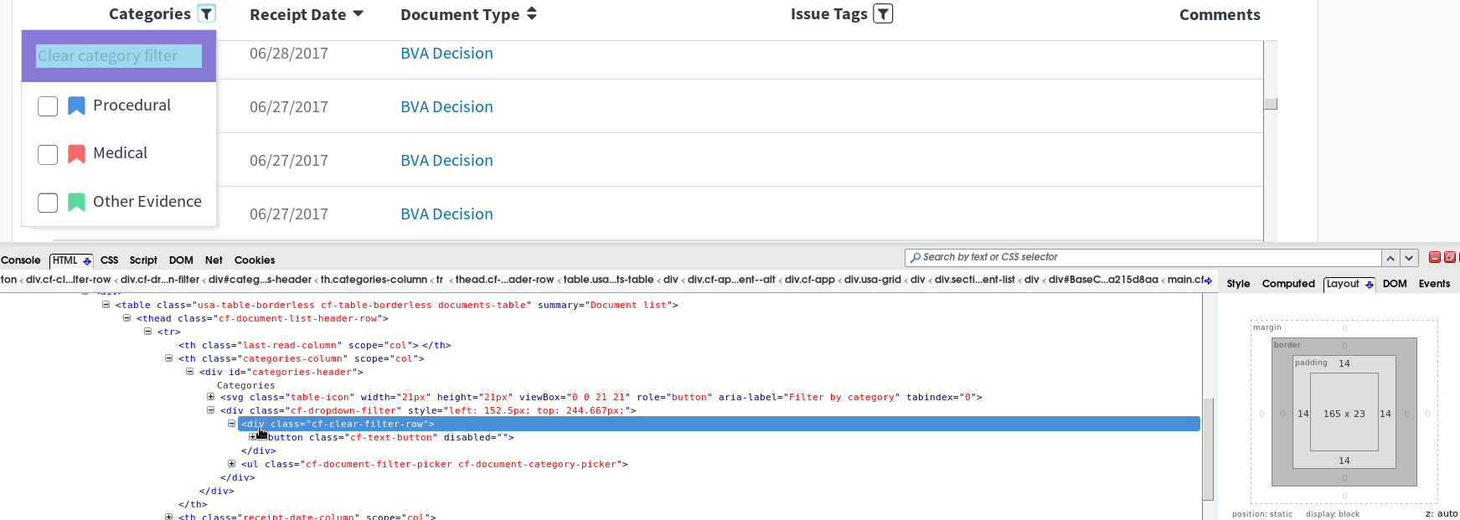Select breadcrumb div.cf-app
The width and height of the screenshot is (1460, 520).
[x=809, y=280]
